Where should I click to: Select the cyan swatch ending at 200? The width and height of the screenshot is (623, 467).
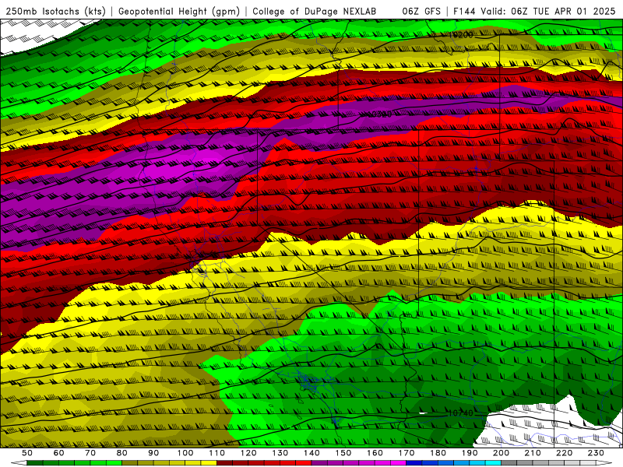(493, 463)
